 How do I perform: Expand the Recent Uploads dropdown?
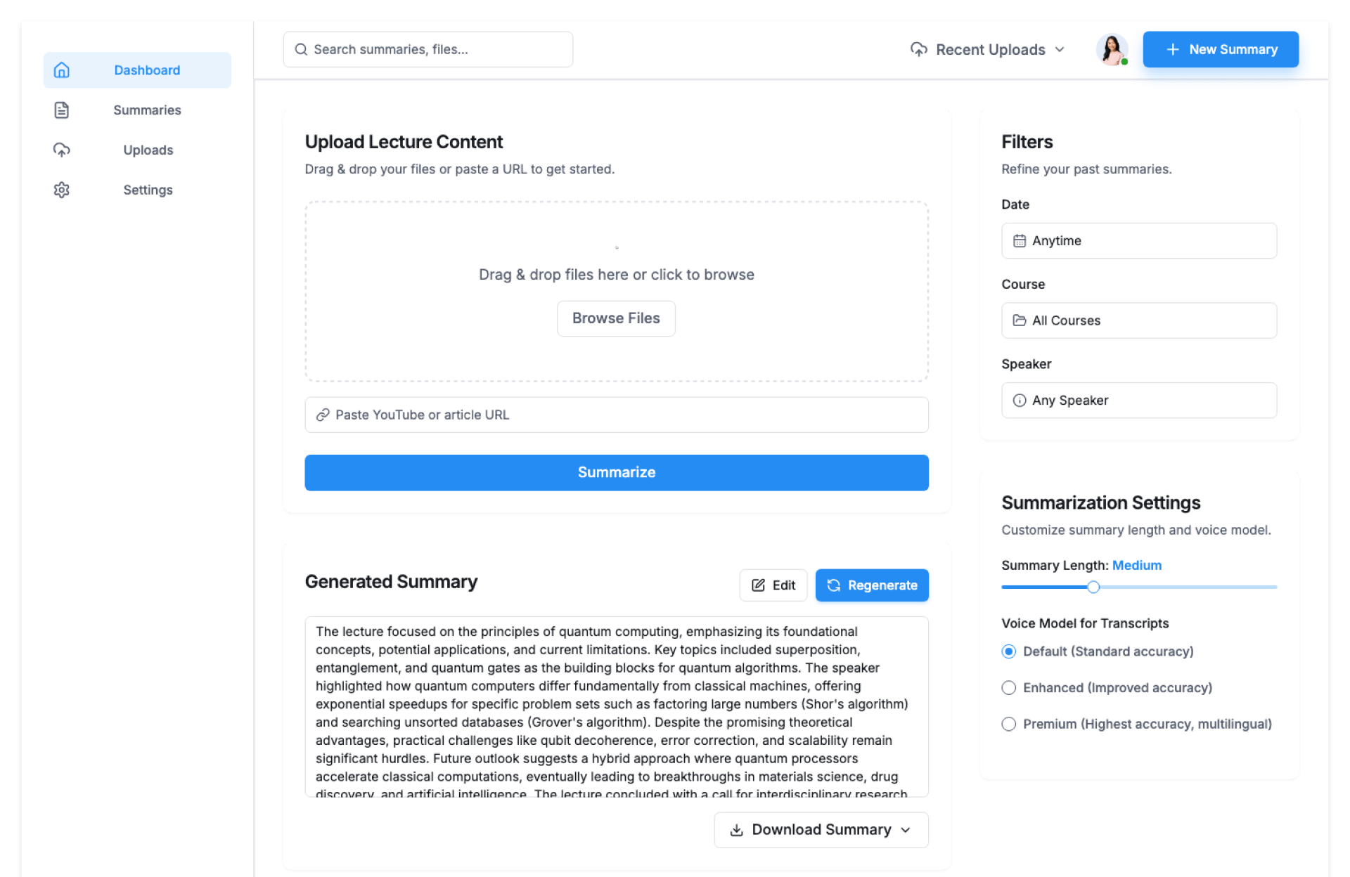[988, 49]
